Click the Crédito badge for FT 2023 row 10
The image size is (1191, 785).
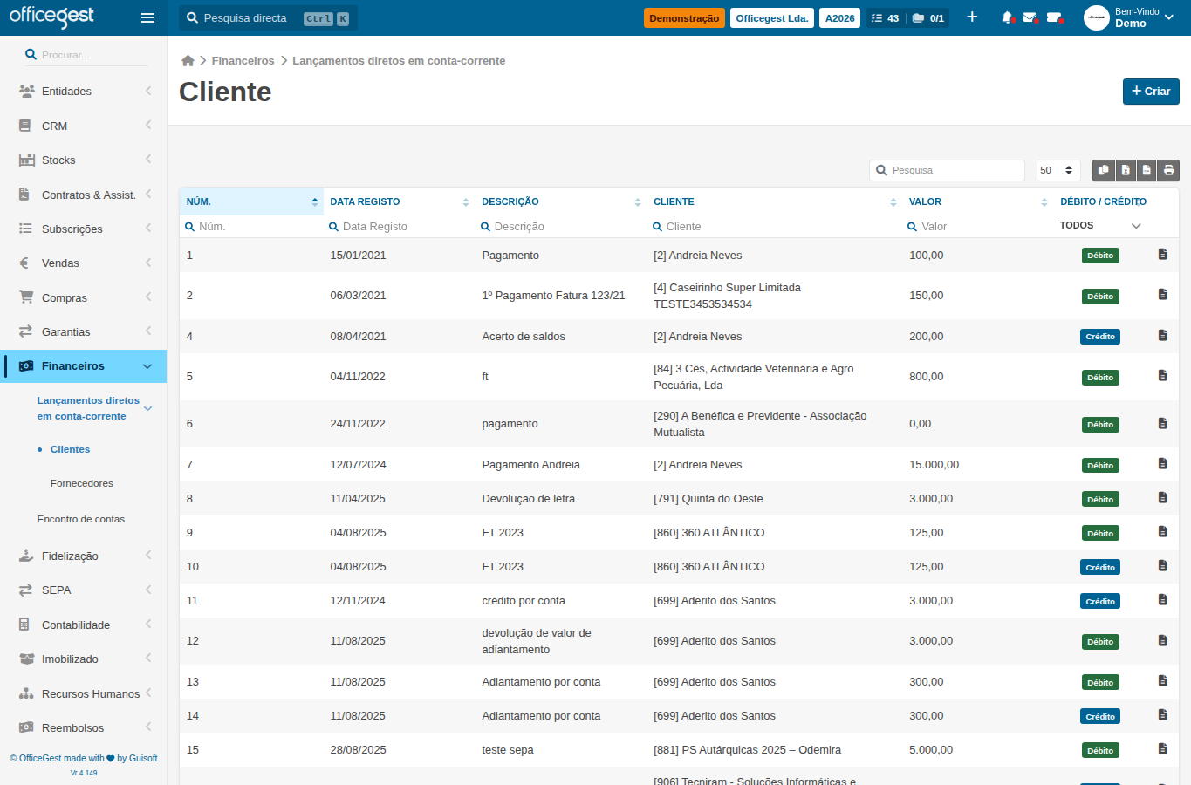pyautogui.click(x=1100, y=568)
